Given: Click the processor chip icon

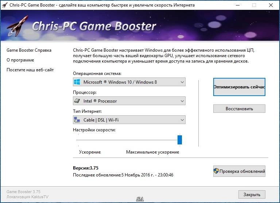Looking at the screenshot, I should (x=77, y=101).
